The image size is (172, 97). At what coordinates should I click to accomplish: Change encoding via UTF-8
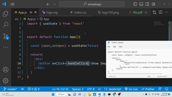(91, 89)
